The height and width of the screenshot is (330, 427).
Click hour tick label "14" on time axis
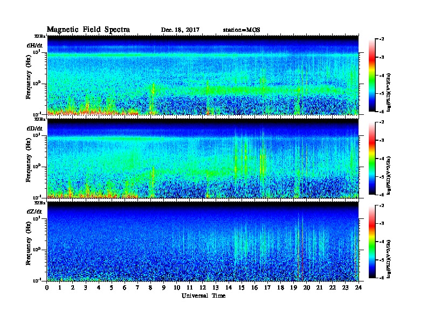229,287
